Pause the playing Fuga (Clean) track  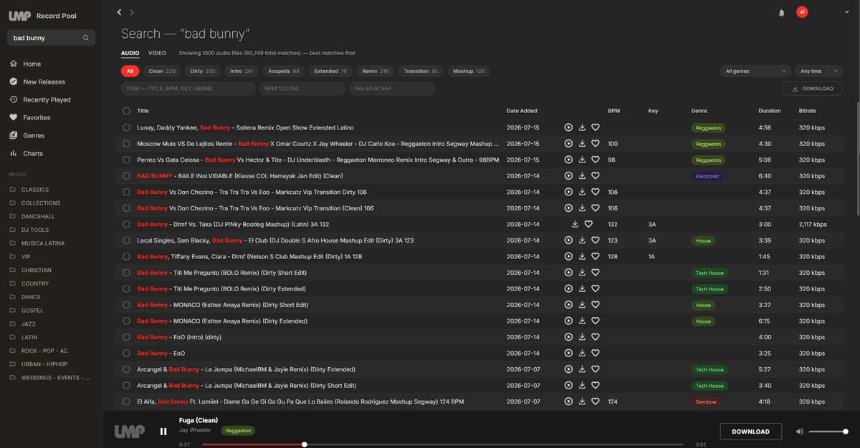(x=163, y=432)
